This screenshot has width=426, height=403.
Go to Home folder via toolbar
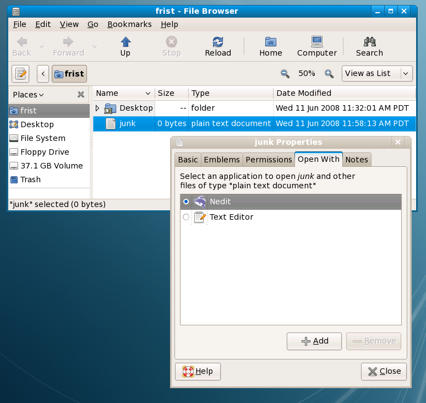(x=270, y=42)
